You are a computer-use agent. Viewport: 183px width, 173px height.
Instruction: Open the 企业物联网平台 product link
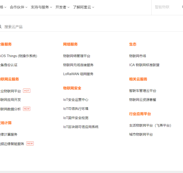point(11,91)
